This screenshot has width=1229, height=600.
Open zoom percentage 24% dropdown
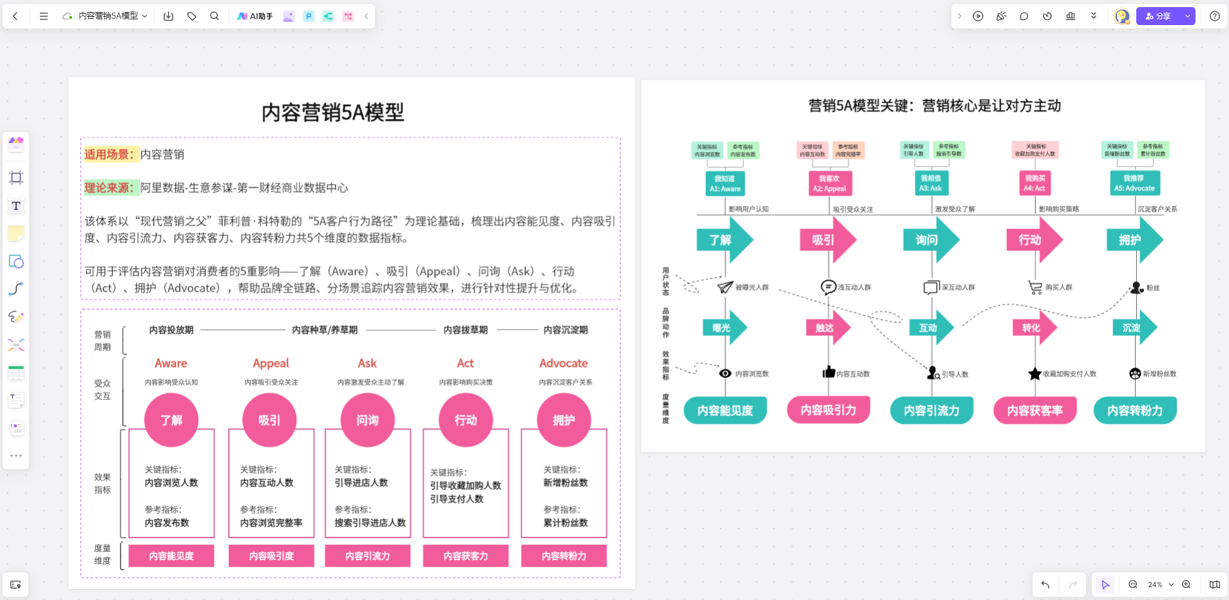click(1161, 585)
